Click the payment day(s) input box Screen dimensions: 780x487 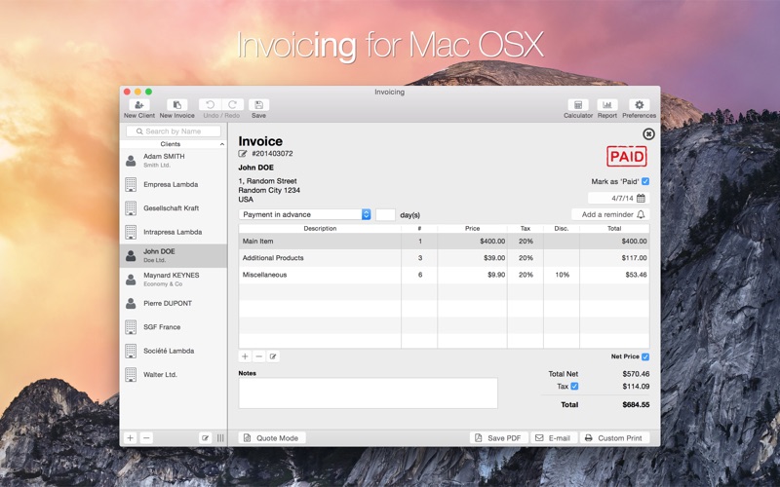pyautogui.click(x=385, y=214)
